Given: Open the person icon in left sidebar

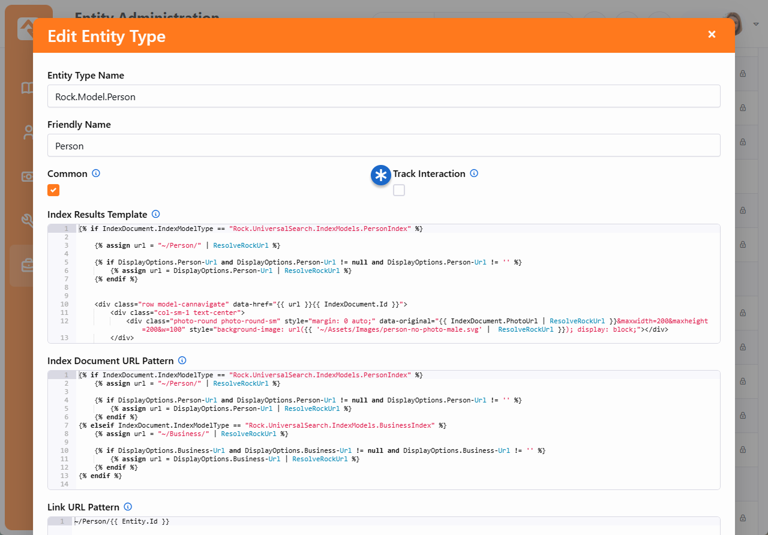Looking at the screenshot, I should pyautogui.click(x=28, y=133).
